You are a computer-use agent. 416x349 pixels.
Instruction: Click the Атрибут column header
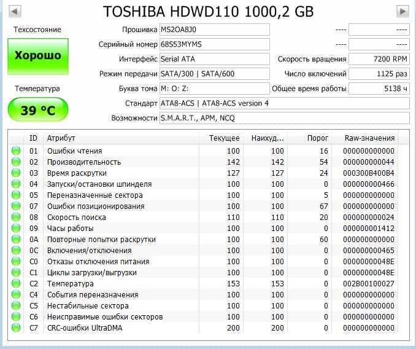pyautogui.click(x=61, y=138)
